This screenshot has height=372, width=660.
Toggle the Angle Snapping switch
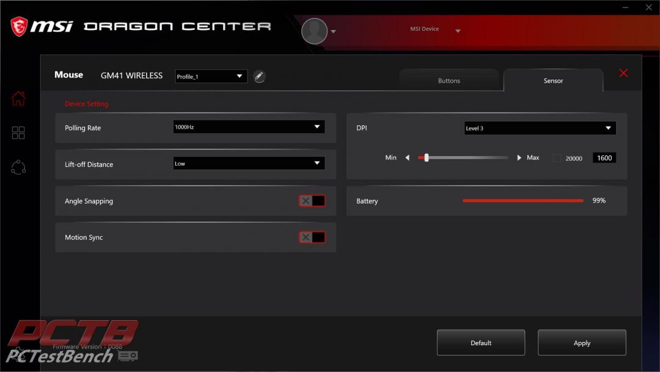click(x=312, y=201)
